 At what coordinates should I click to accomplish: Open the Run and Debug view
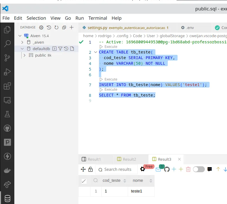(x=7, y=72)
